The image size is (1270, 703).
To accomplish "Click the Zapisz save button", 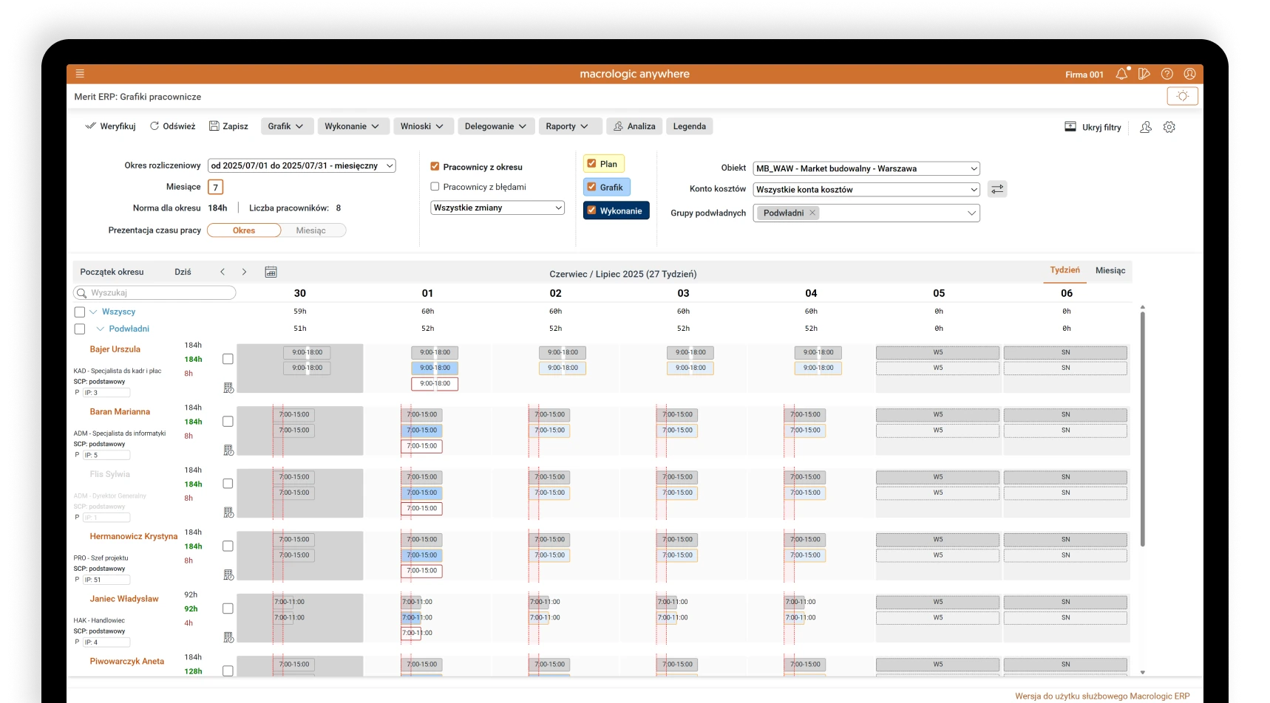I will (228, 126).
